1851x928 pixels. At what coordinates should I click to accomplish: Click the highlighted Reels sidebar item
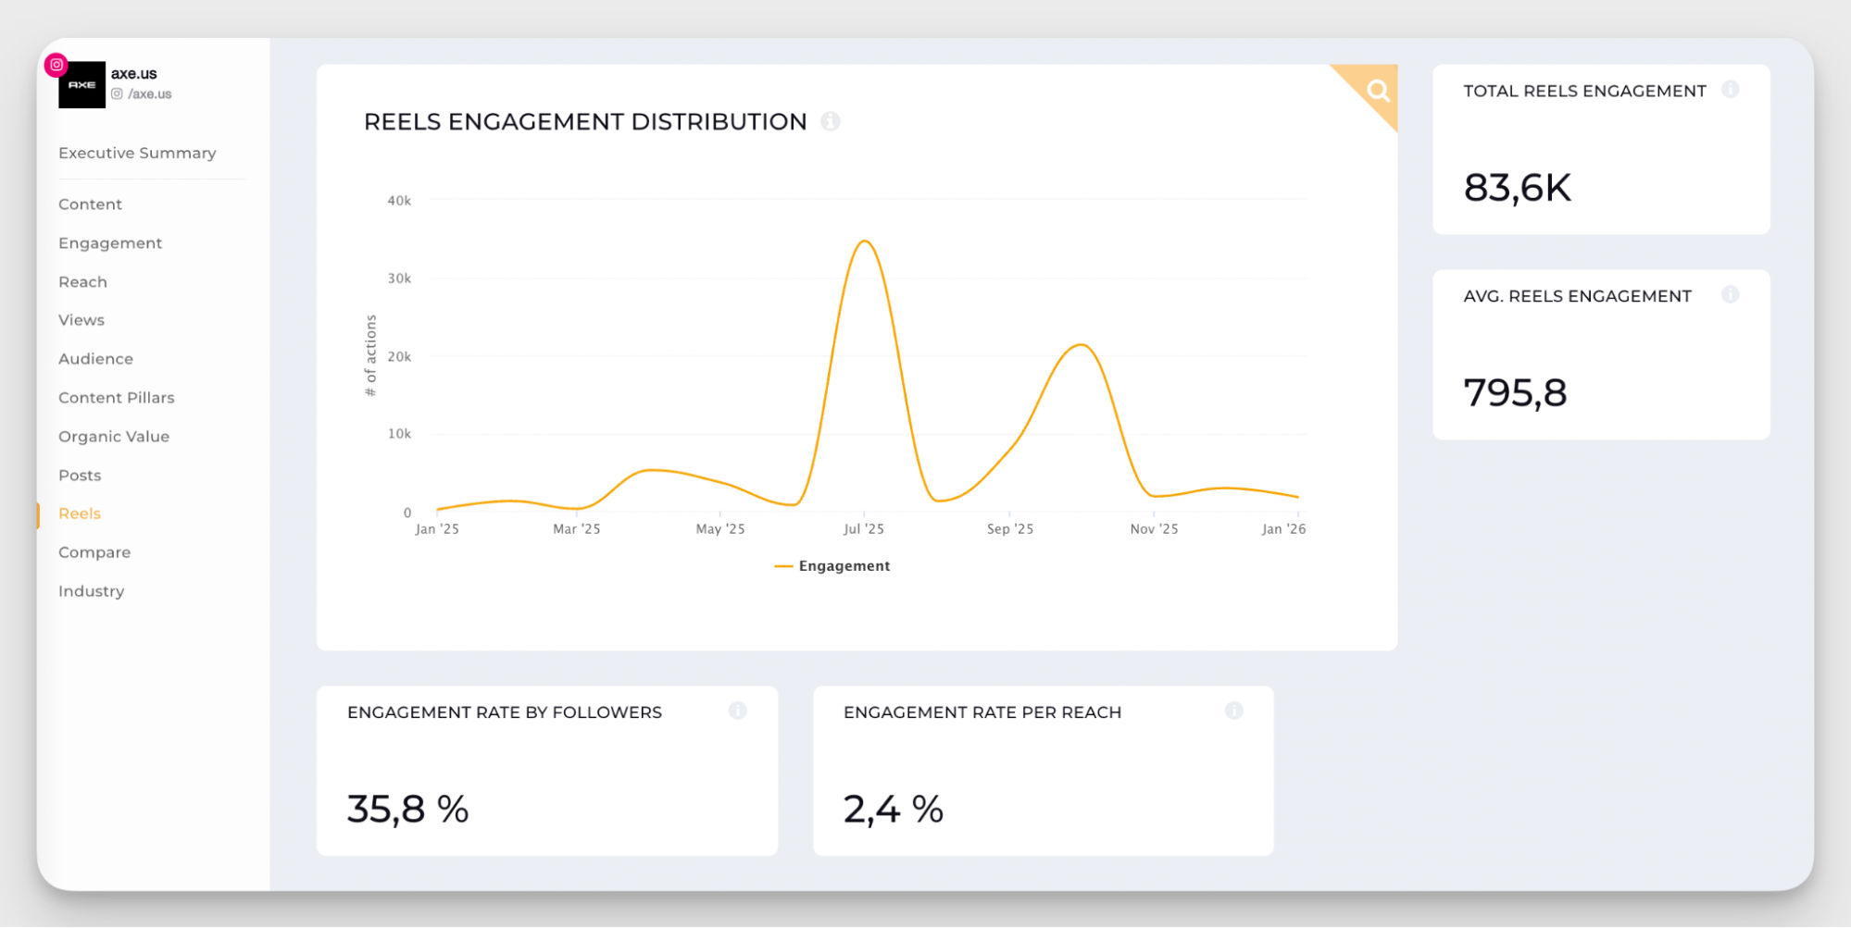[x=79, y=513]
